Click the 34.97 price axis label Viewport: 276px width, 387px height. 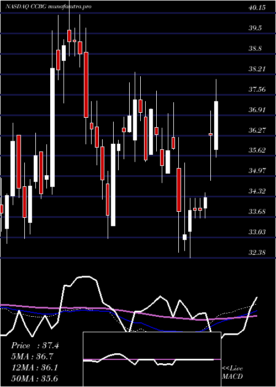tap(257, 171)
